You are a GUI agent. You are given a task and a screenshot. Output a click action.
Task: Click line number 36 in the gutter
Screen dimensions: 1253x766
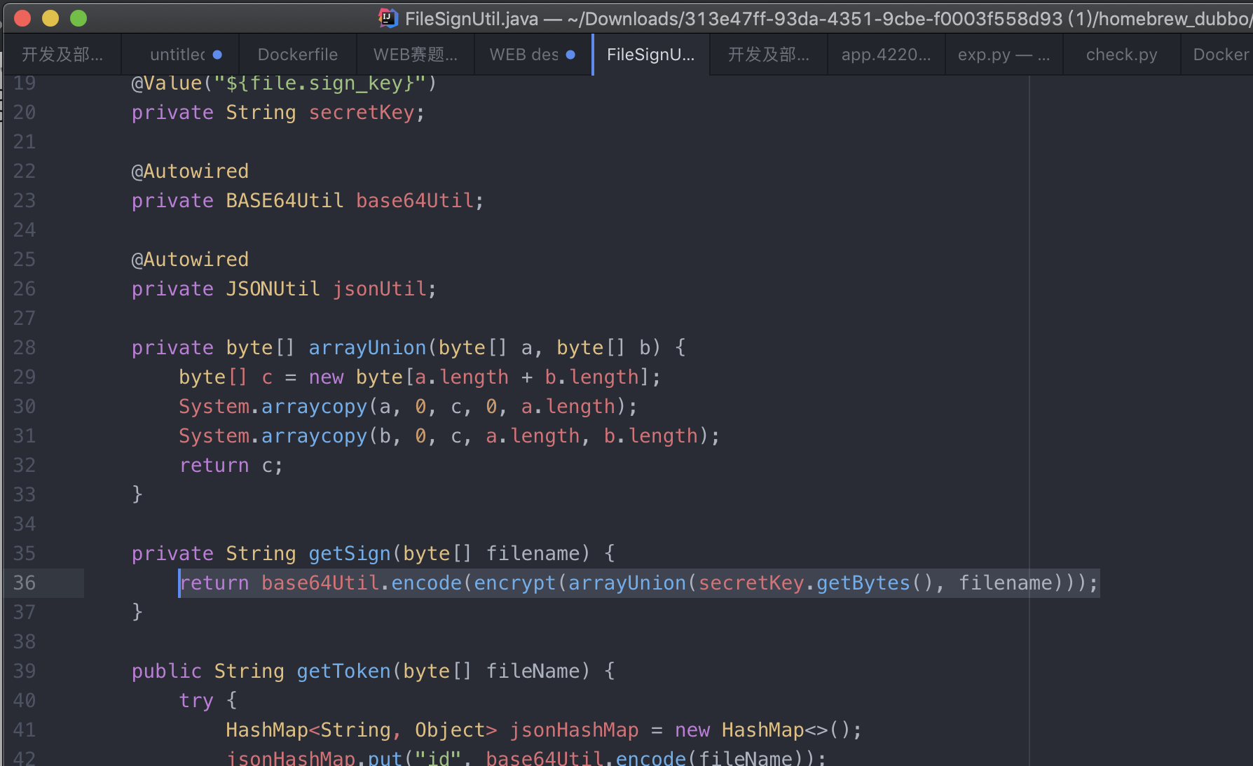coord(25,583)
